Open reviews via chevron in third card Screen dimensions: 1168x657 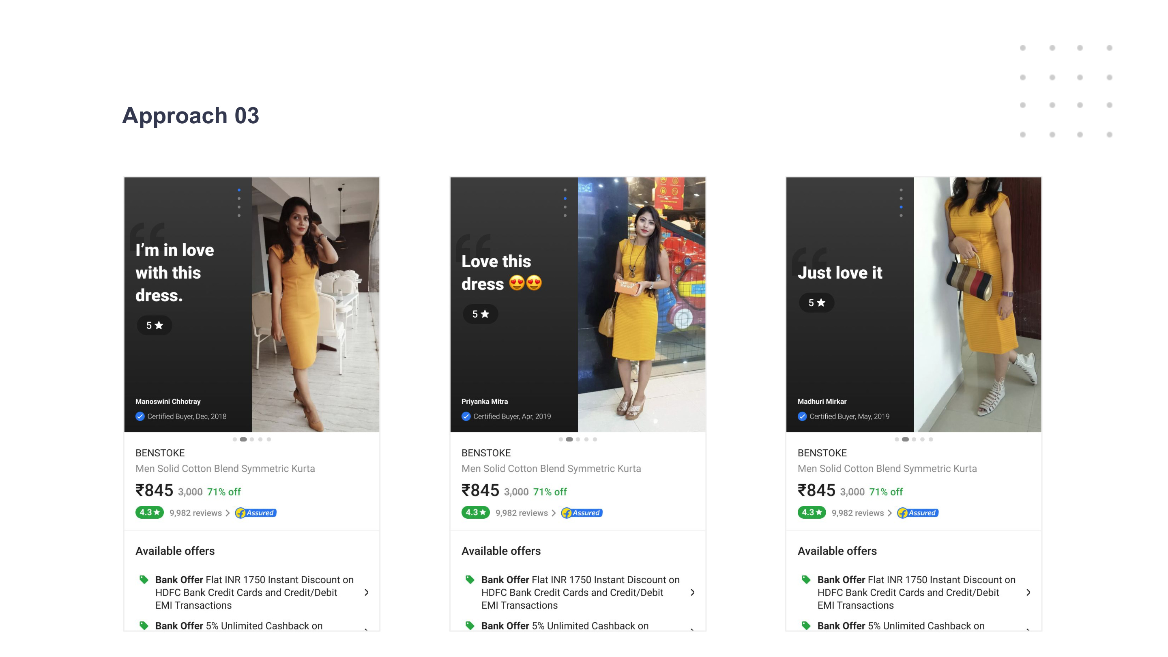point(889,513)
